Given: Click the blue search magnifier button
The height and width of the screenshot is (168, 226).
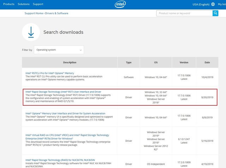Looking at the screenshot, I should tap(215, 13).
